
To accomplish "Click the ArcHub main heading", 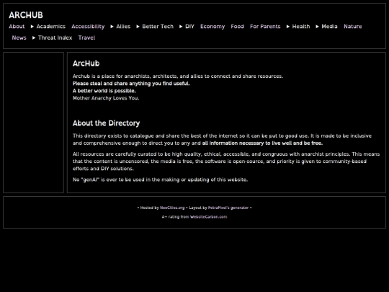I will 86,63.
